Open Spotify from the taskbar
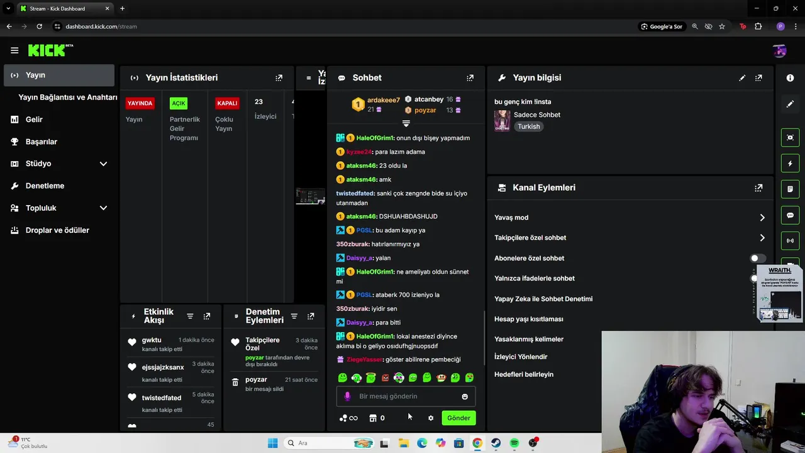Viewport: 805px width, 453px height. pyautogui.click(x=514, y=443)
